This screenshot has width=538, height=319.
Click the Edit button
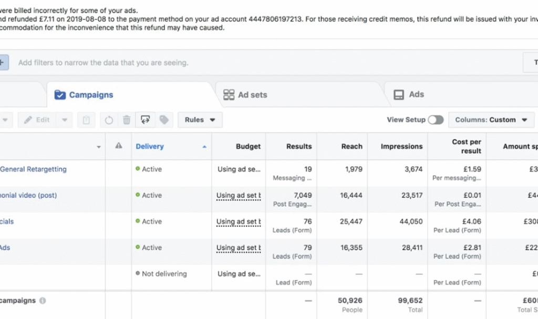point(37,120)
